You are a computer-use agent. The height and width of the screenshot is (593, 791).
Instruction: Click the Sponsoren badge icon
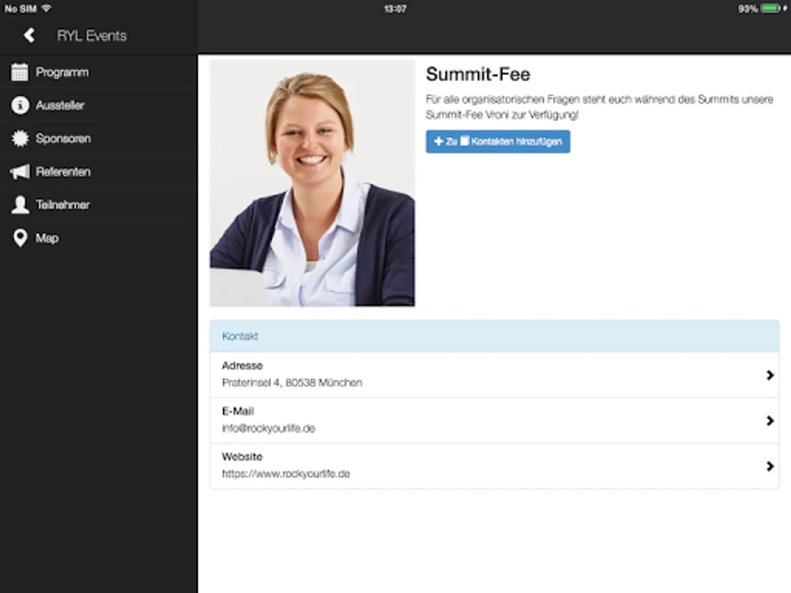coord(20,138)
